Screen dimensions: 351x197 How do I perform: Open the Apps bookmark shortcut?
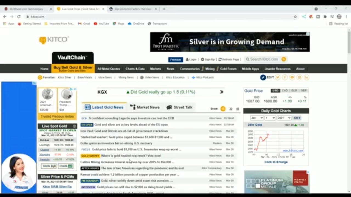tap(9, 24)
